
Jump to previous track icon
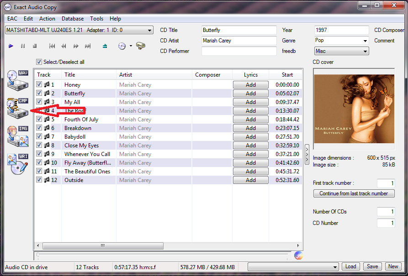click(52, 46)
